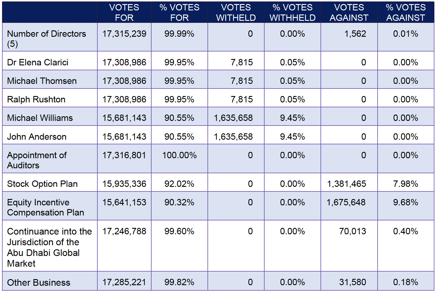Click the '% VOTES AGAINST' column header
Screen dimensions: 437x295
[405, 12]
